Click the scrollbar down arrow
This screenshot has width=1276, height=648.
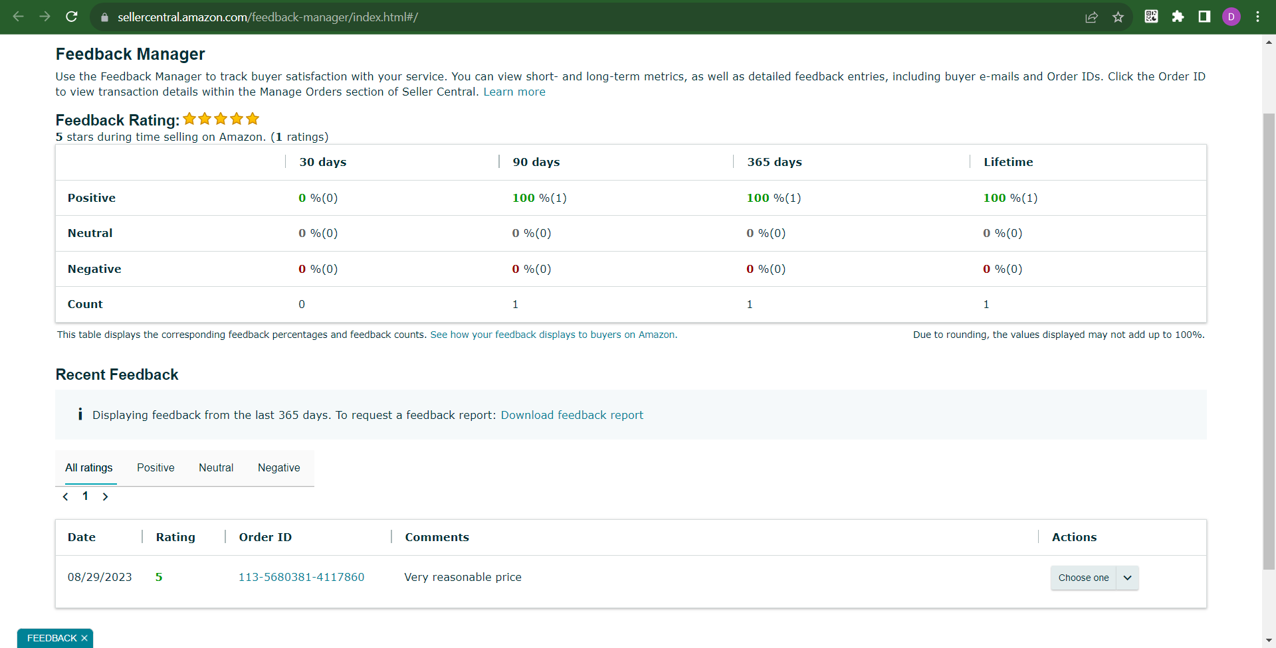click(x=1269, y=641)
